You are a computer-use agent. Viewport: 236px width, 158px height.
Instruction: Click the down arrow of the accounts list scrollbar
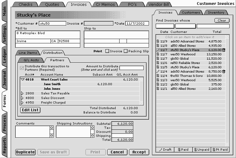[x=141, y=103]
